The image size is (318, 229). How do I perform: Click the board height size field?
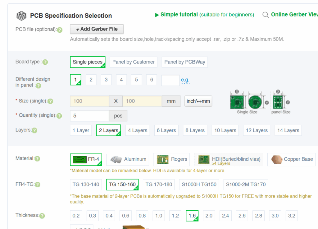(x=142, y=101)
